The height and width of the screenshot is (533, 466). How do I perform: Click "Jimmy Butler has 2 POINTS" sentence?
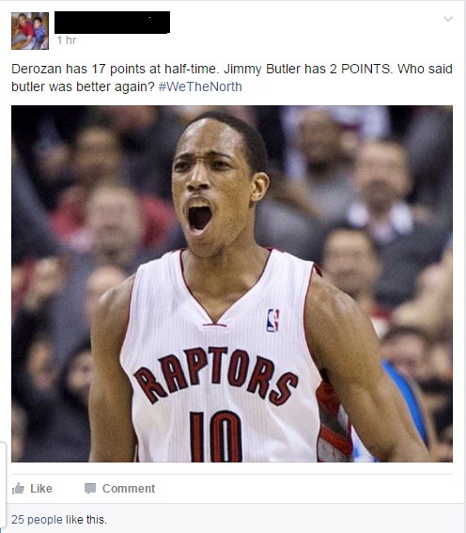tap(308, 69)
